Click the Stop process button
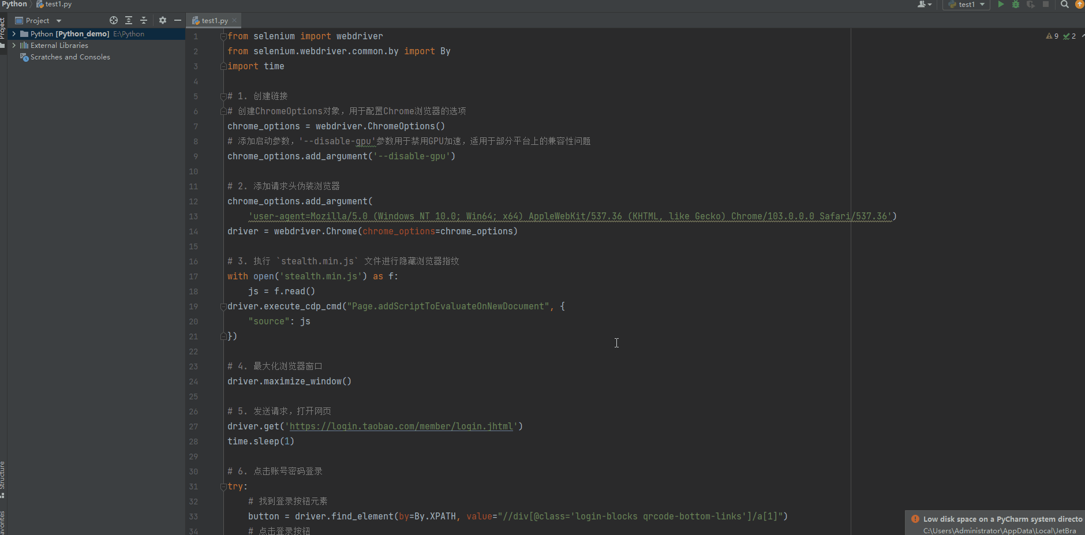 click(1046, 4)
